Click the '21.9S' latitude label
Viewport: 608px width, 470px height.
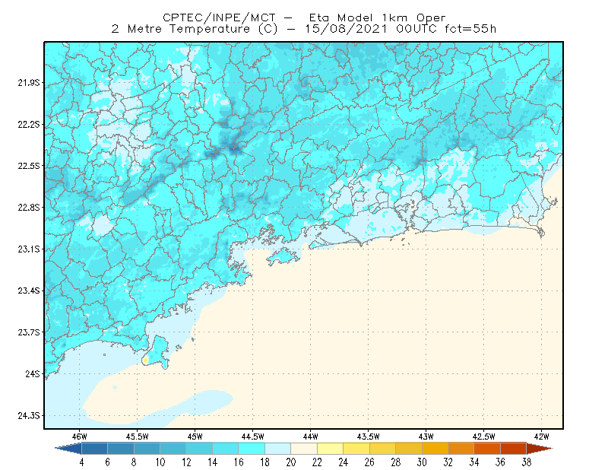(28, 83)
